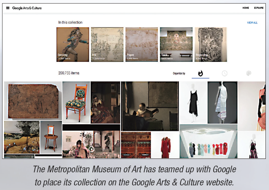Image resolution: width=269 pixels, height=190 pixels.
Task: Open the exhibition display of colorful dresses
Action: point(208,141)
